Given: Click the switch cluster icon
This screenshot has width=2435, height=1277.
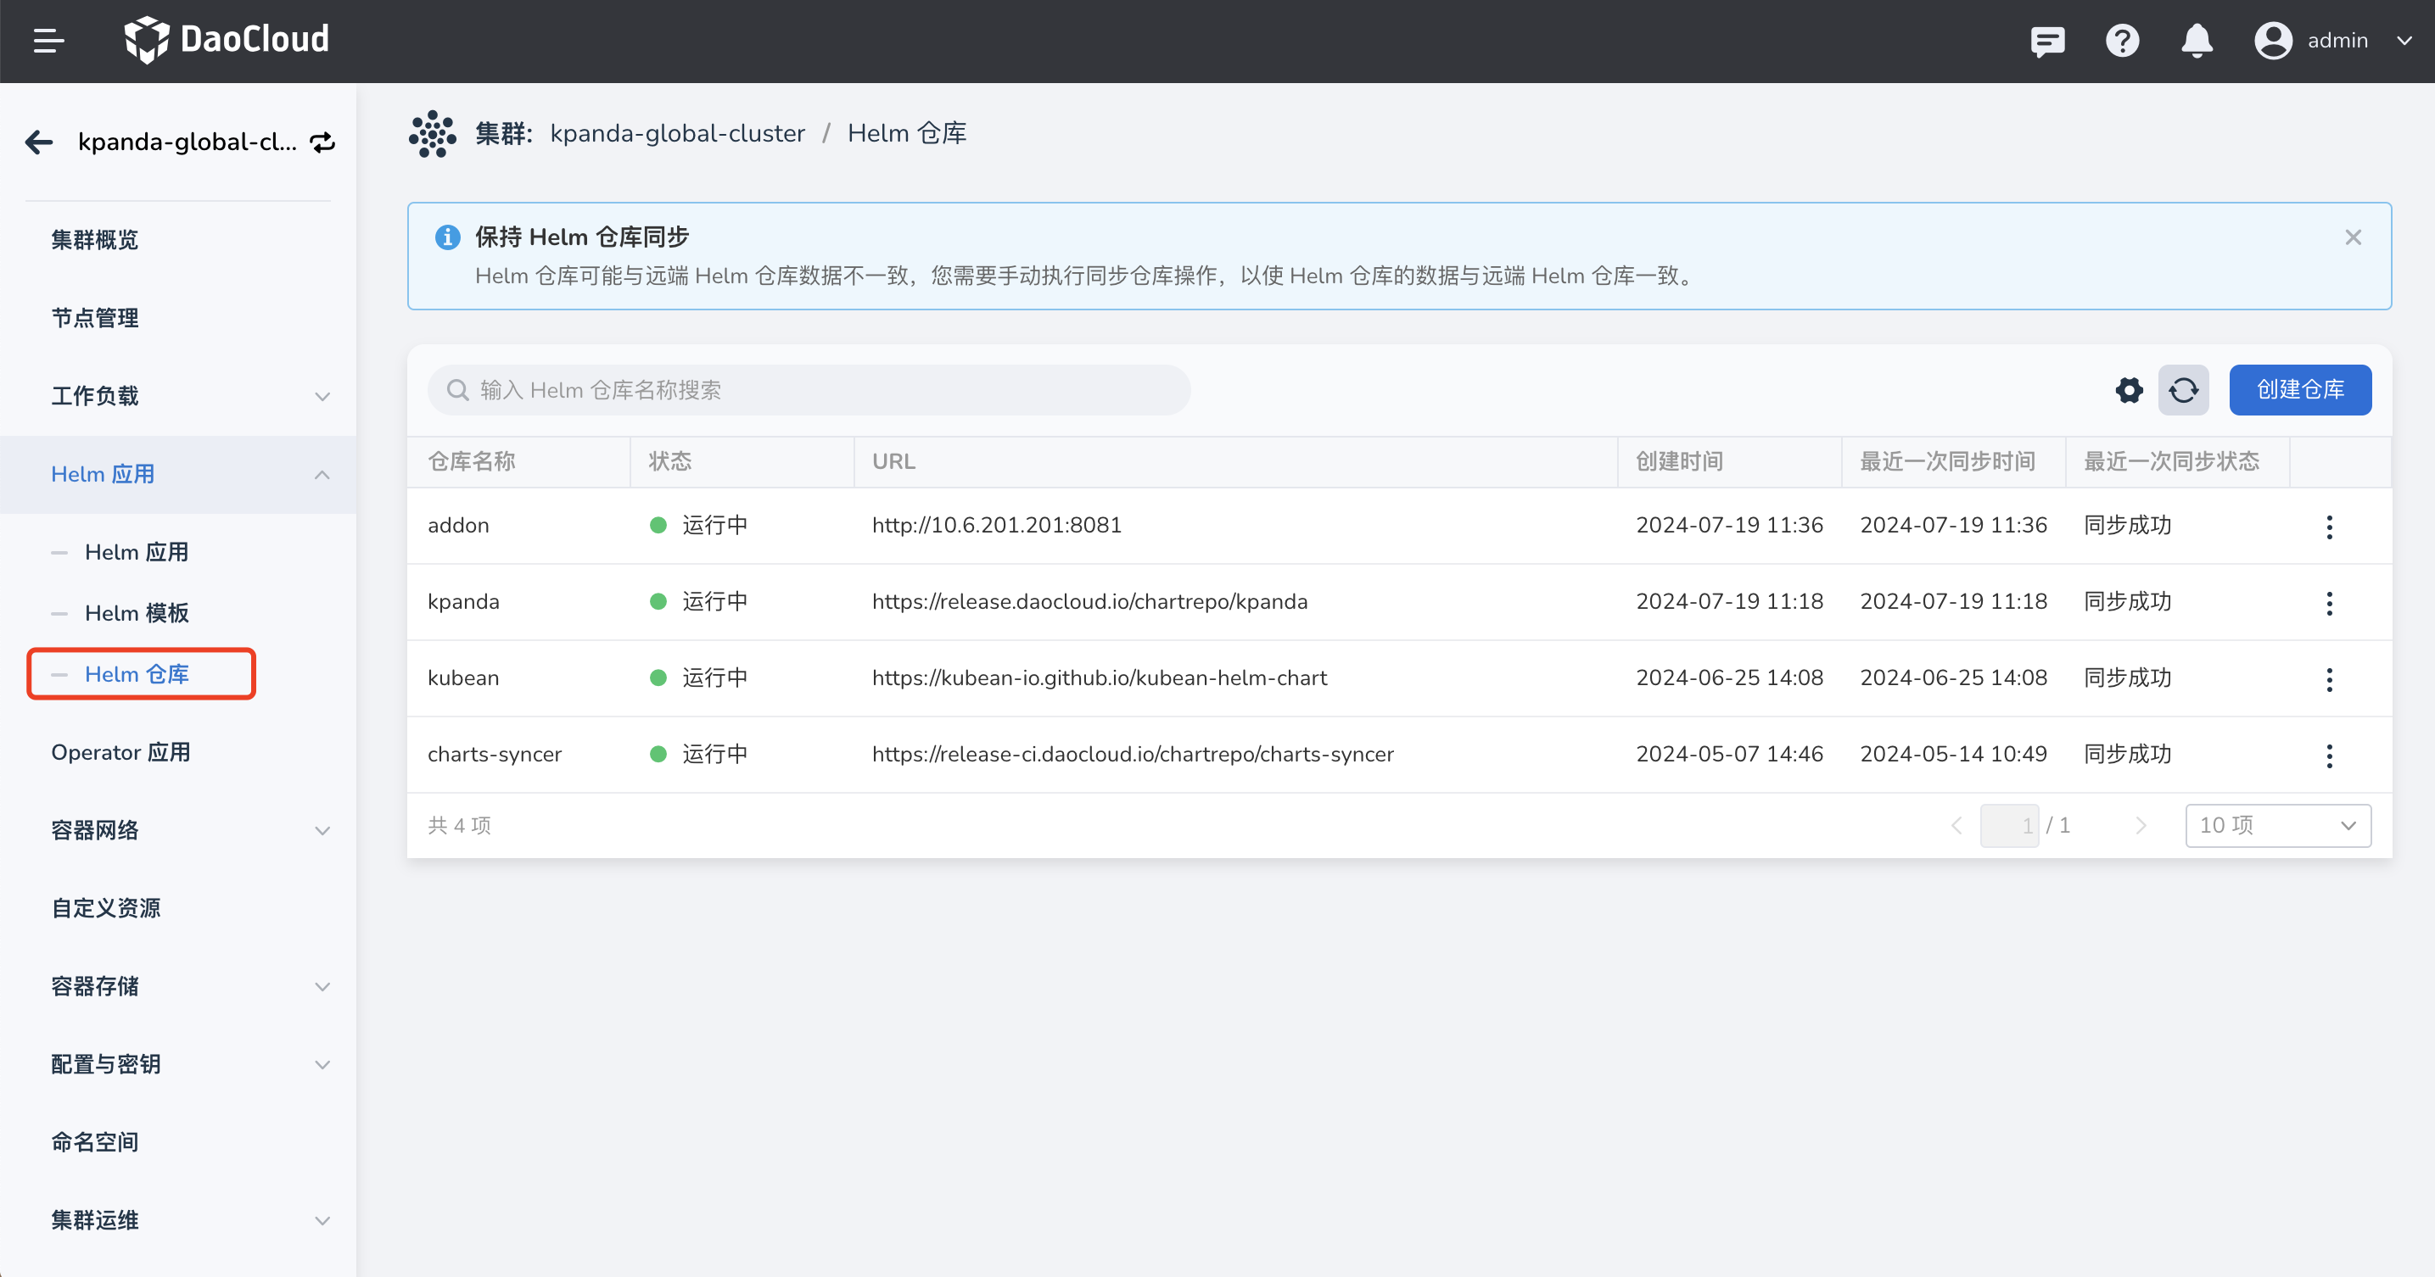Looking at the screenshot, I should (323, 142).
